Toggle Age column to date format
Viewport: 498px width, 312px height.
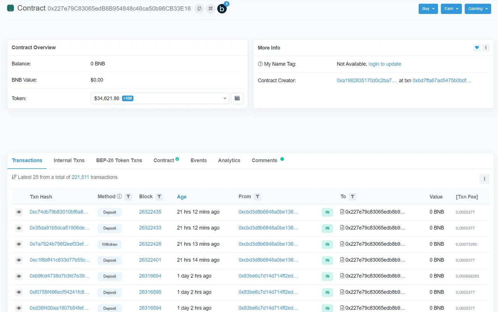(182, 197)
